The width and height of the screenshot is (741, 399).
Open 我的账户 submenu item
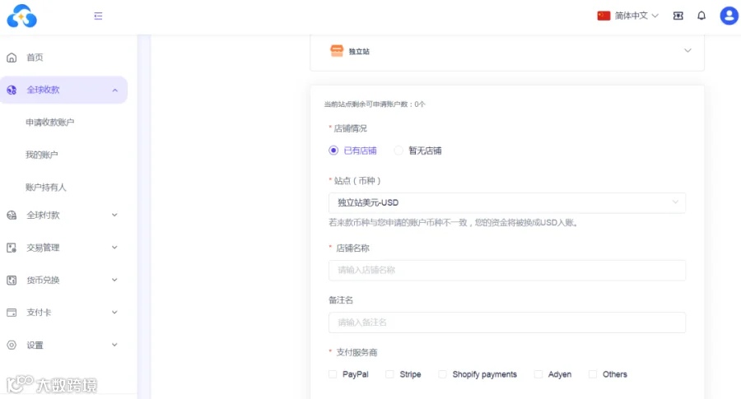42,155
